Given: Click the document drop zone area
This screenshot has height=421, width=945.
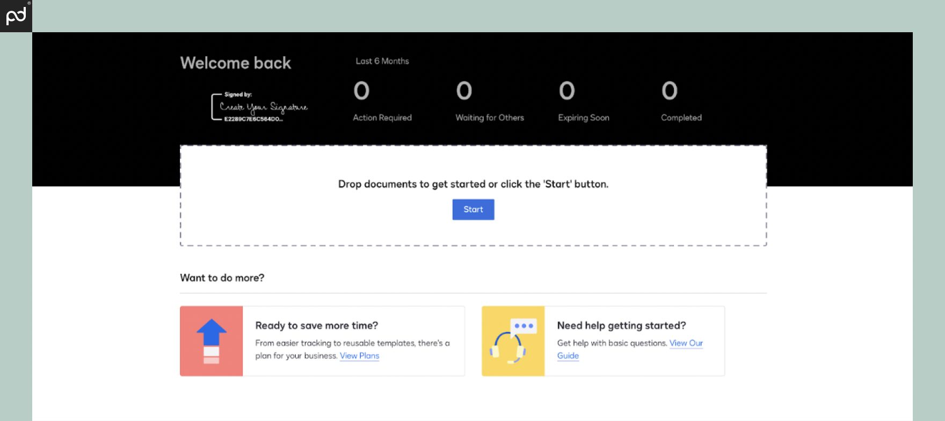Looking at the screenshot, I should pos(473,195).
